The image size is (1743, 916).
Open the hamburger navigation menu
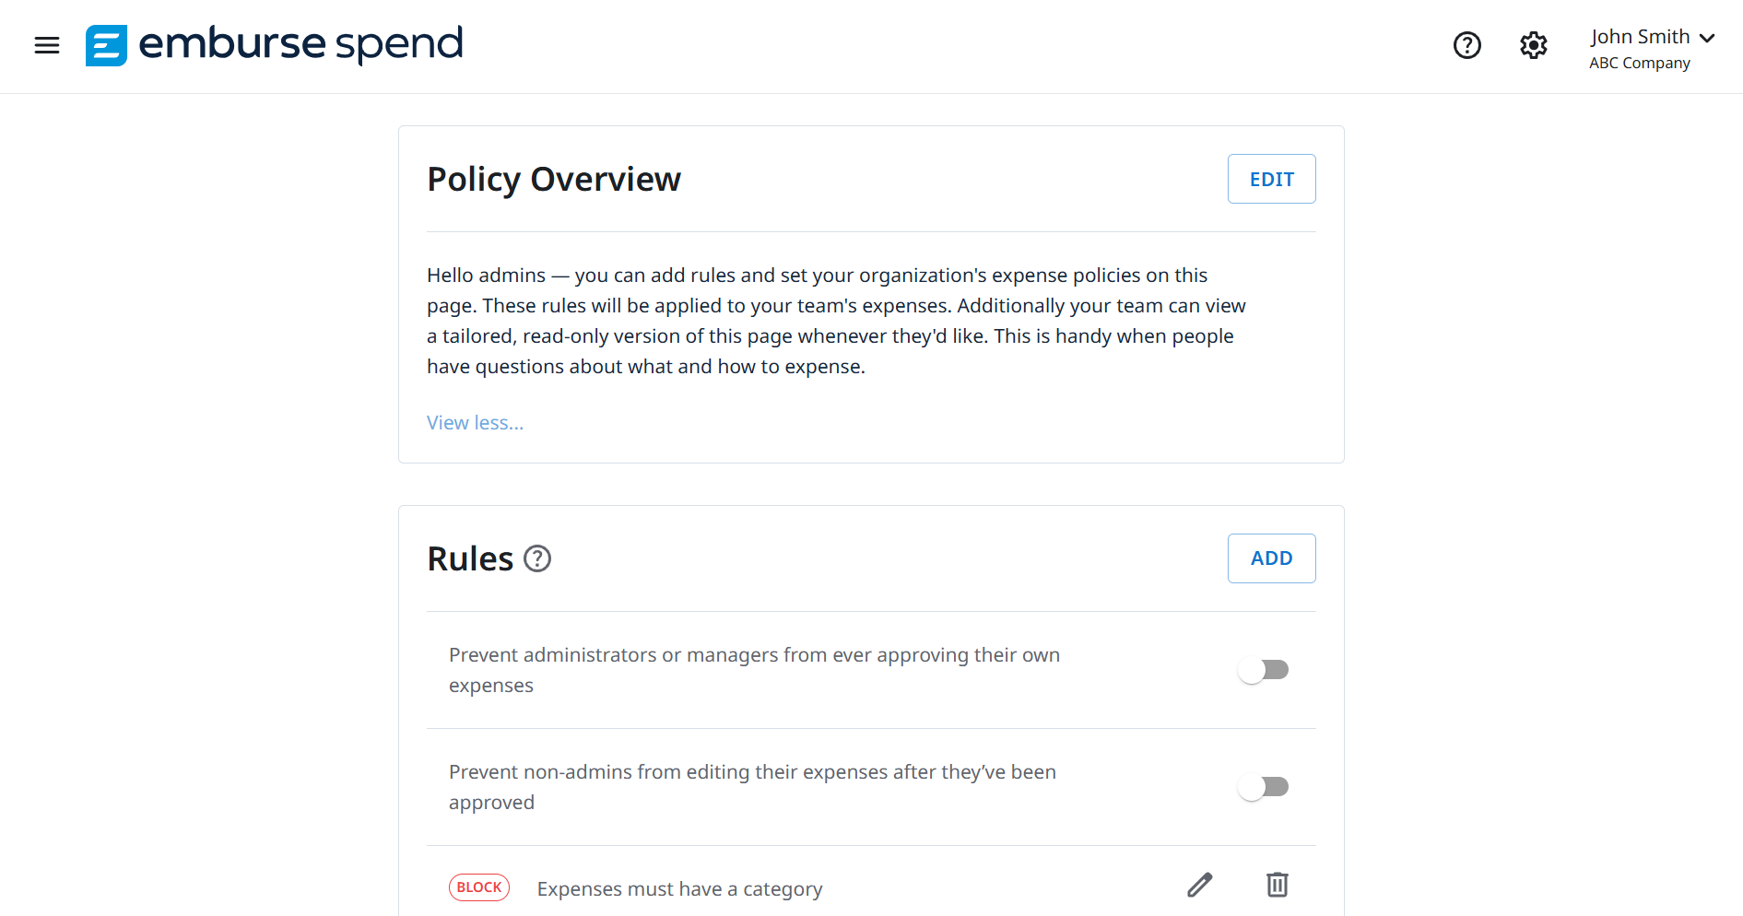click(47, 45)
